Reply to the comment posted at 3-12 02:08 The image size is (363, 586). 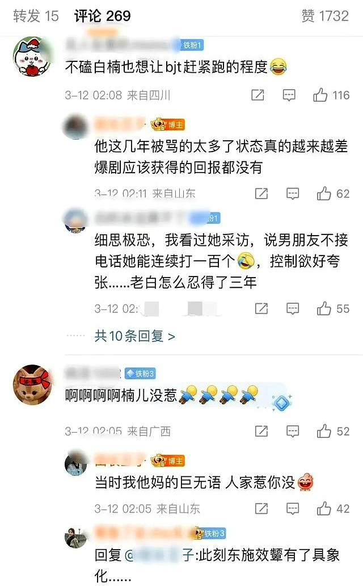pos(289,95)
